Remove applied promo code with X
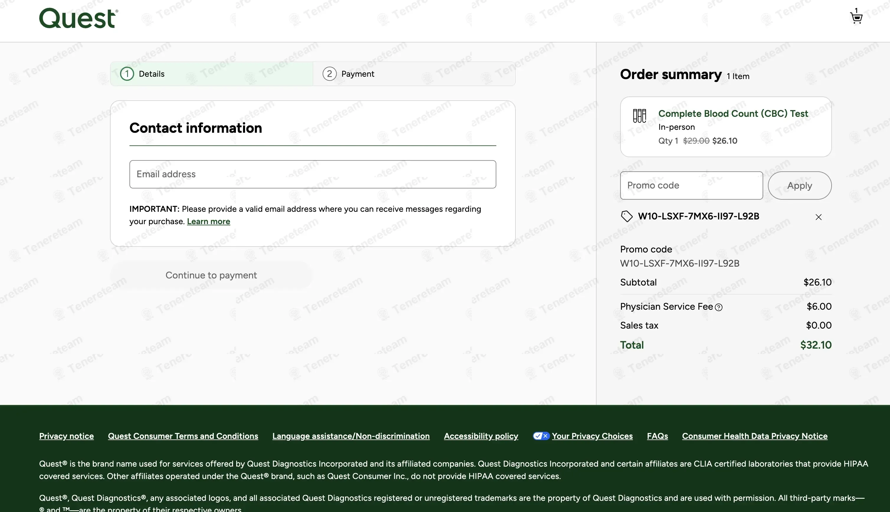This screenshot has width=890, height=512. tap(818, 217)
